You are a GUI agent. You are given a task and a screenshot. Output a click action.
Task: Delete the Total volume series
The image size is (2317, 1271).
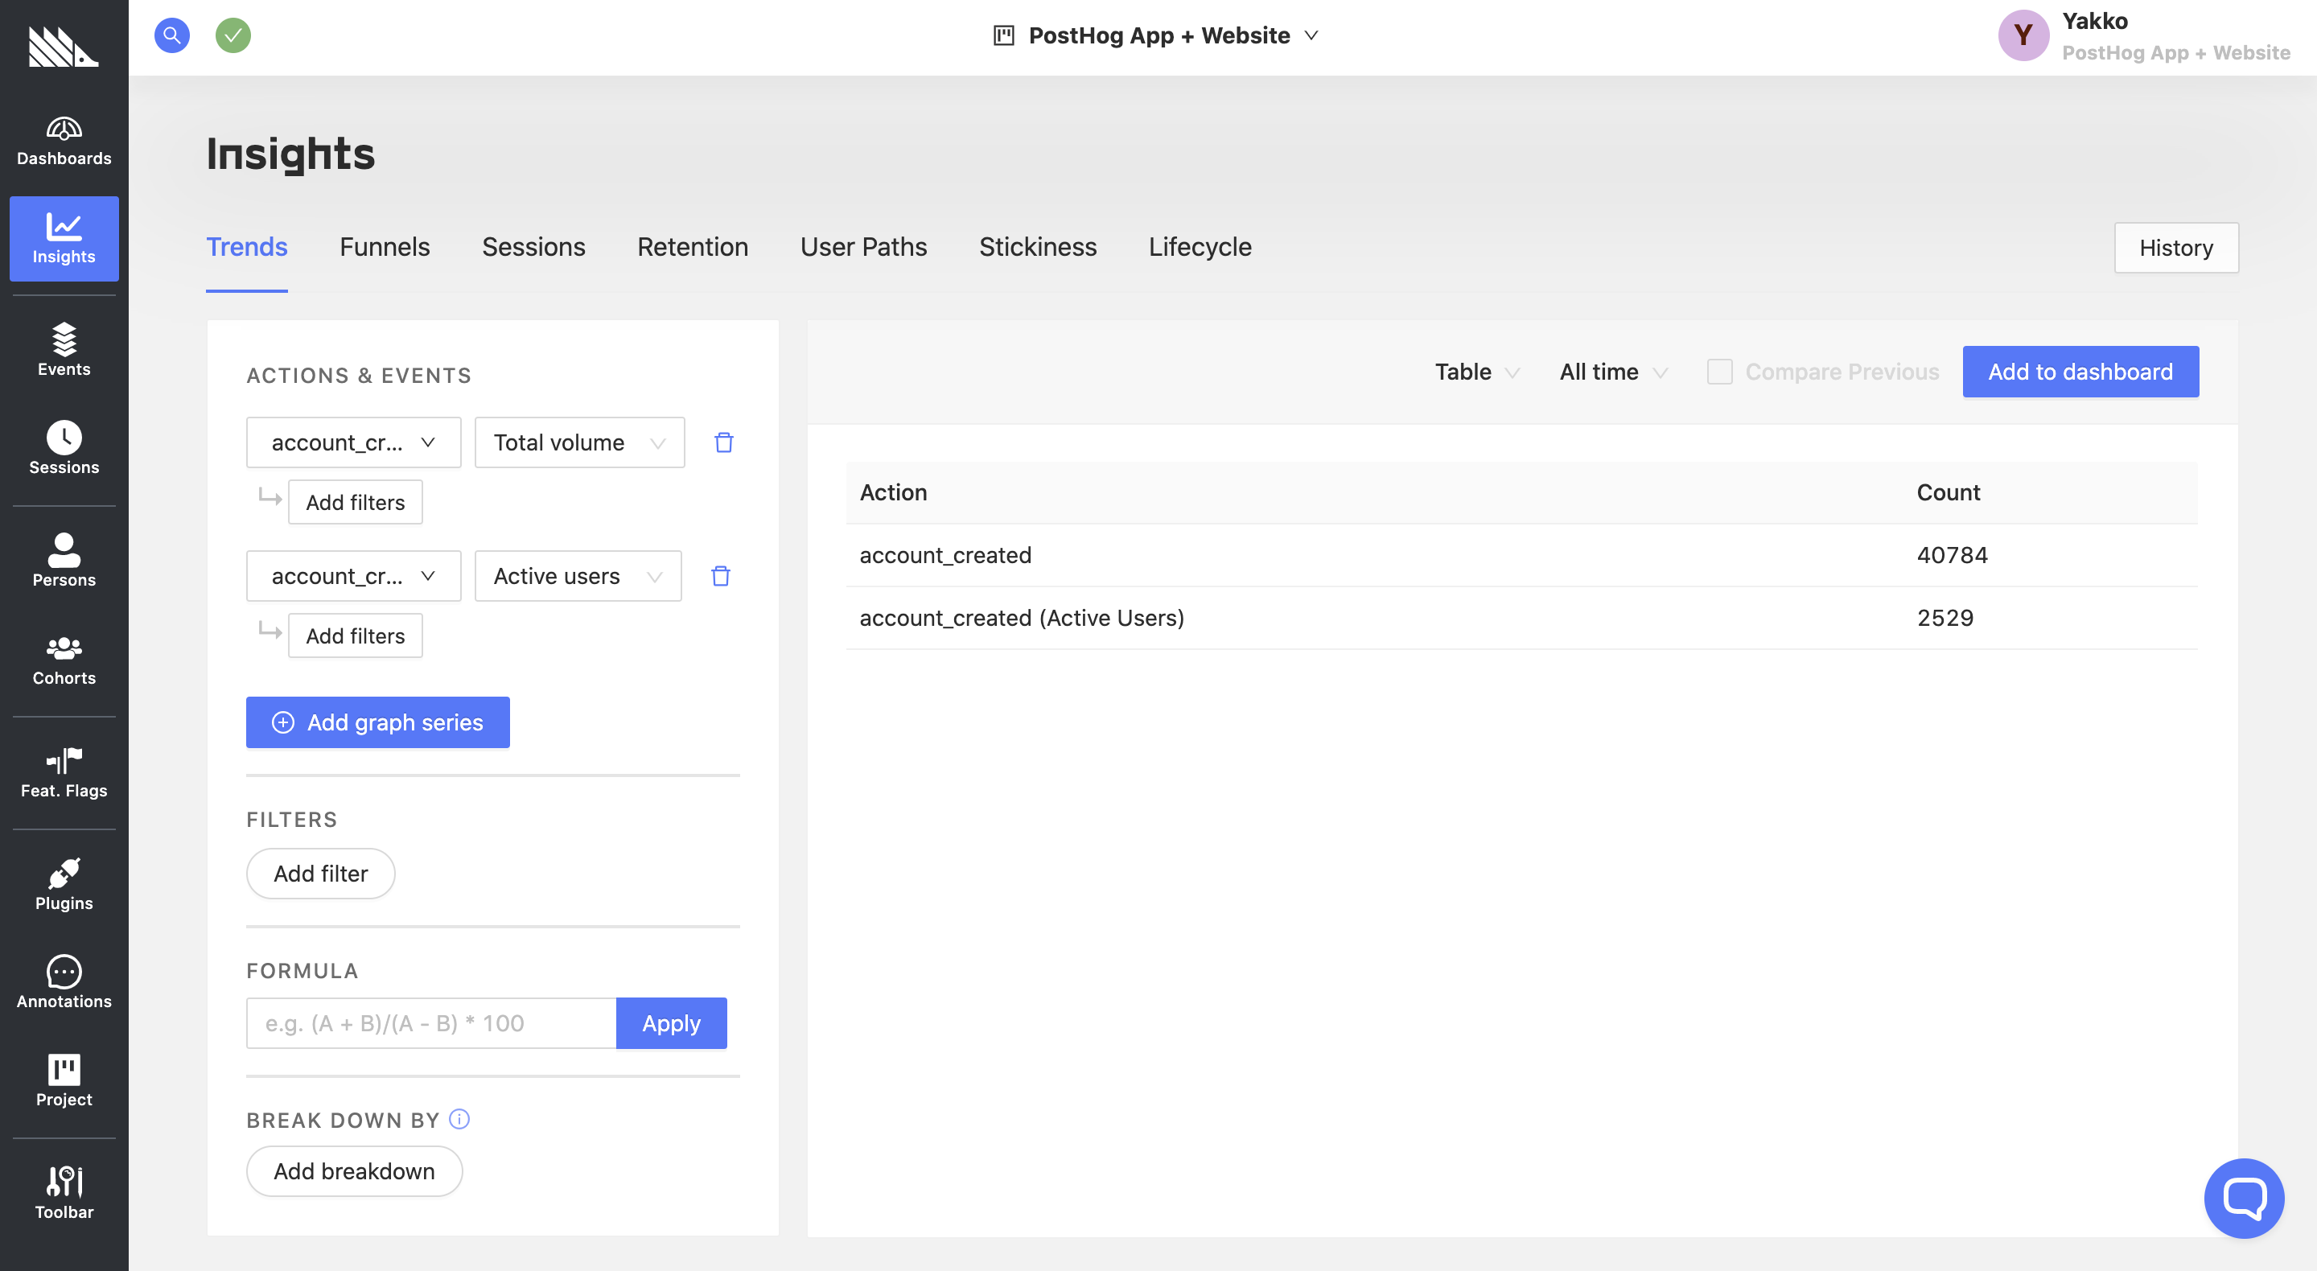tap(723, 442)
